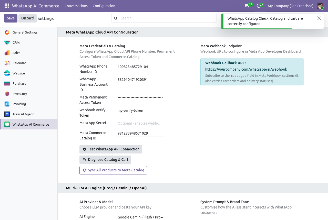Screen dimensions: 328x220
Task: Click the System Prompt & Brand Tone heading
Action: coord(224,202)
